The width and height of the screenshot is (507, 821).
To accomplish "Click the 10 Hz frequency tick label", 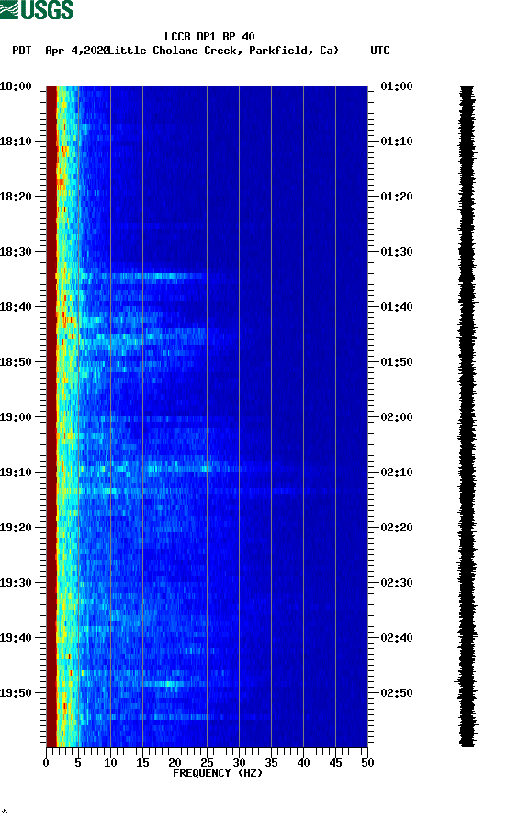I will [110, 763].
